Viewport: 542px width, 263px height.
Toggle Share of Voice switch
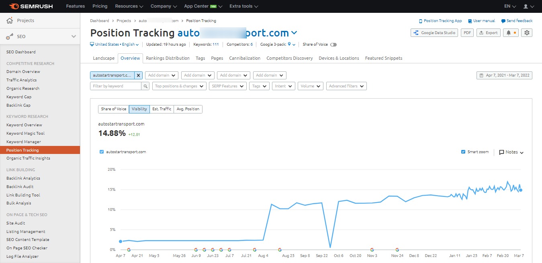click(x=333, y=45)
